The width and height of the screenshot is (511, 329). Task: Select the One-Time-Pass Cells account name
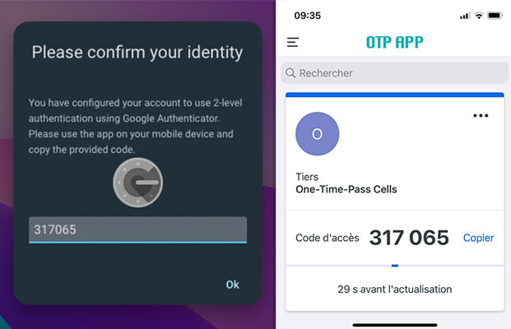346,189
